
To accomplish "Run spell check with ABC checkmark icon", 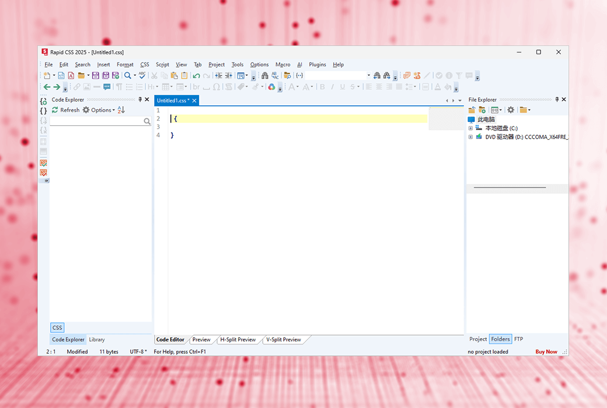I will coord(142,75).
